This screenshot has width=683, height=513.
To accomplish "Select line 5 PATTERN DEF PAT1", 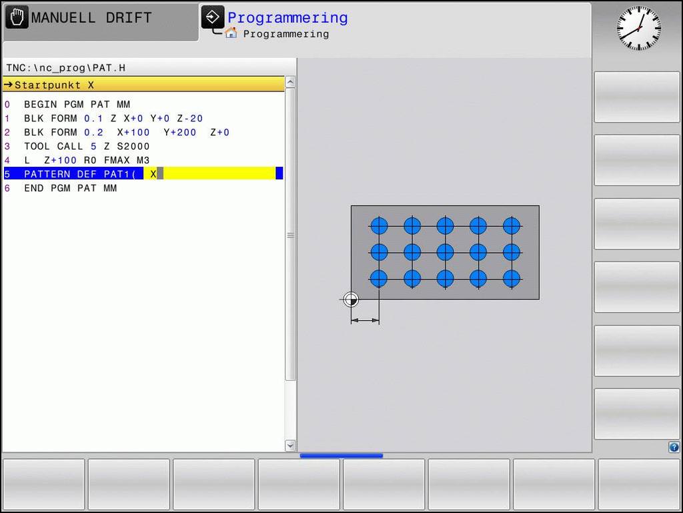I will coord(143,173).
